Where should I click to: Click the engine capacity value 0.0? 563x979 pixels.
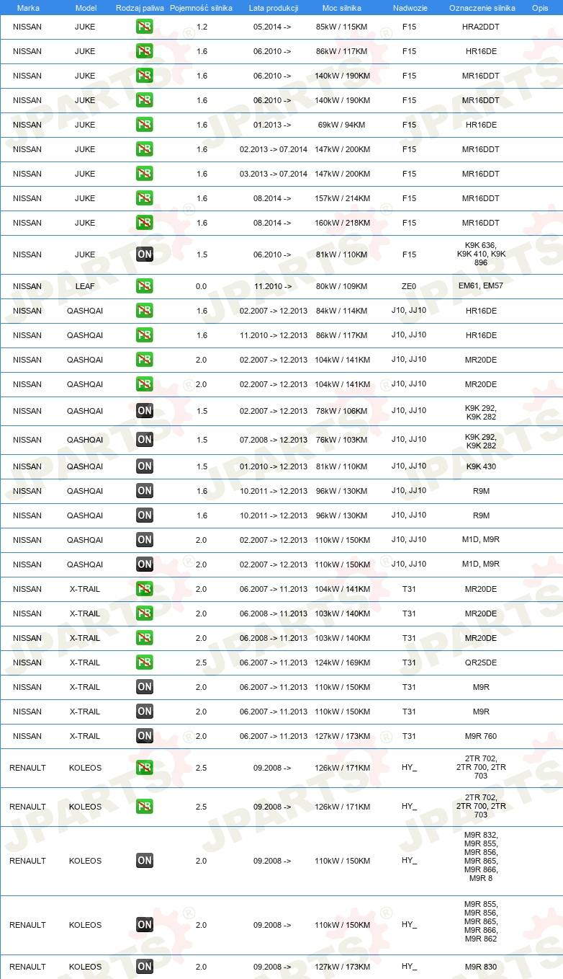pos(201,286)
